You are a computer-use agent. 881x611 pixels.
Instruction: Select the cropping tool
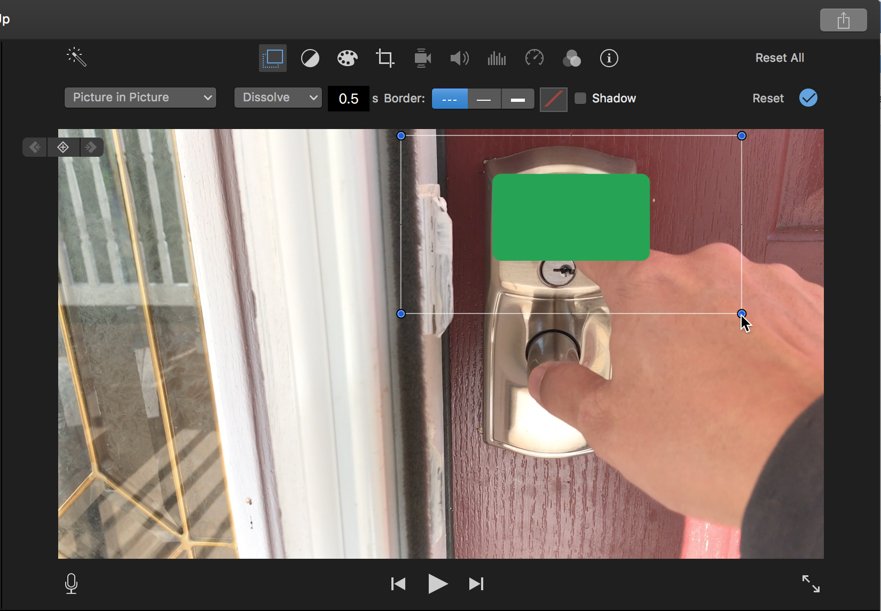[x=385, y=58]
